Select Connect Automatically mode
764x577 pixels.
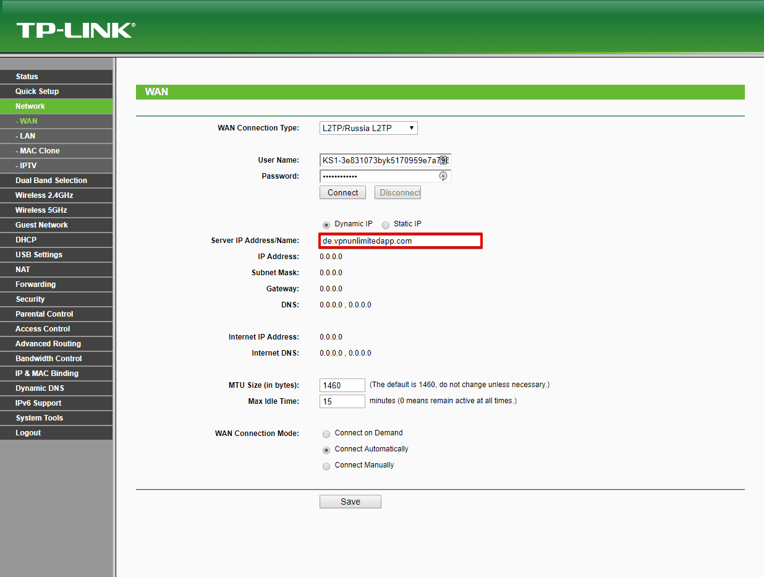tap(326, 450)
